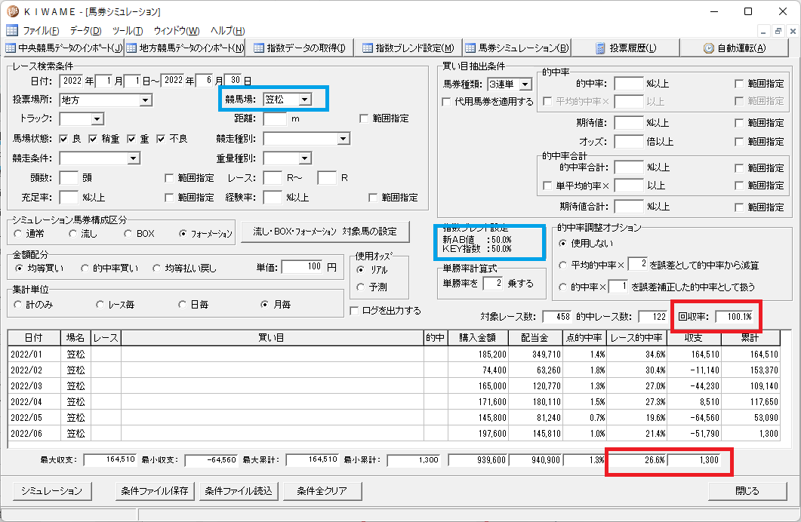
Task: Select the BOX radio button
Action: pos(128,234)
